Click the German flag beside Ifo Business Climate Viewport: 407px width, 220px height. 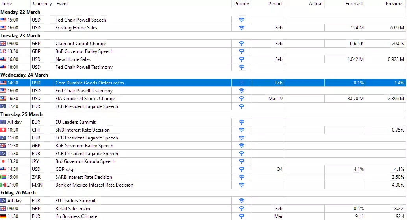point(3,216)
